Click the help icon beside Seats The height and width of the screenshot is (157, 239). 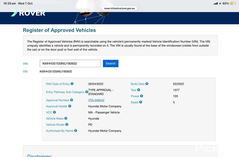click(x=141, y=102)
